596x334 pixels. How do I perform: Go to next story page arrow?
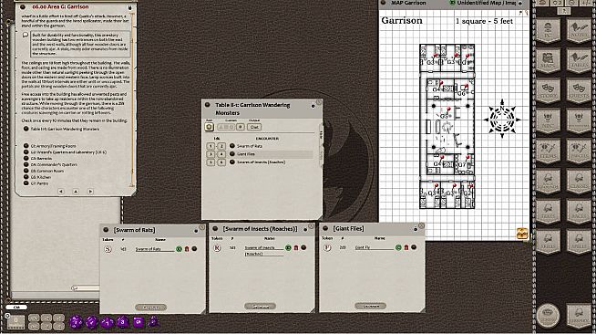(90, 192)
